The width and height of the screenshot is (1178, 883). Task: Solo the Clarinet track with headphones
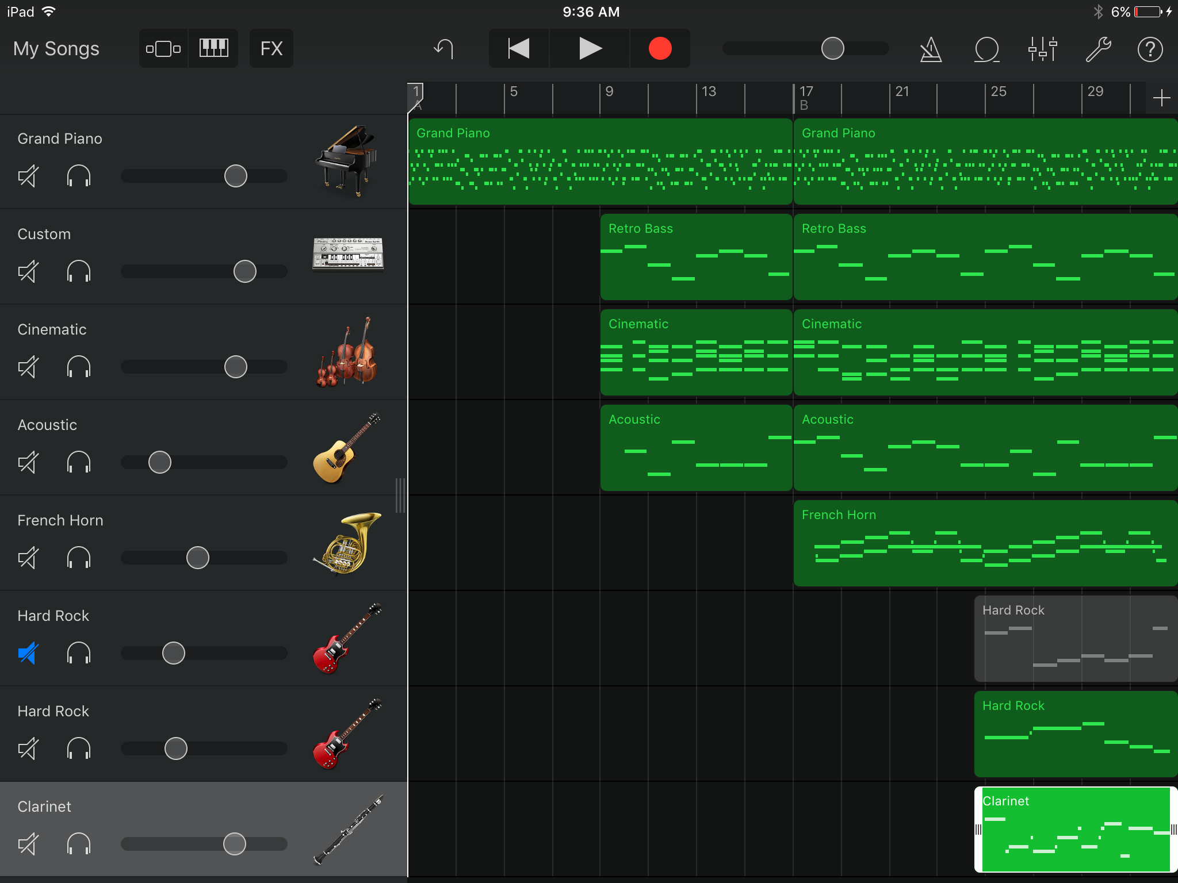pyautogui.click(x=79, y=844)
